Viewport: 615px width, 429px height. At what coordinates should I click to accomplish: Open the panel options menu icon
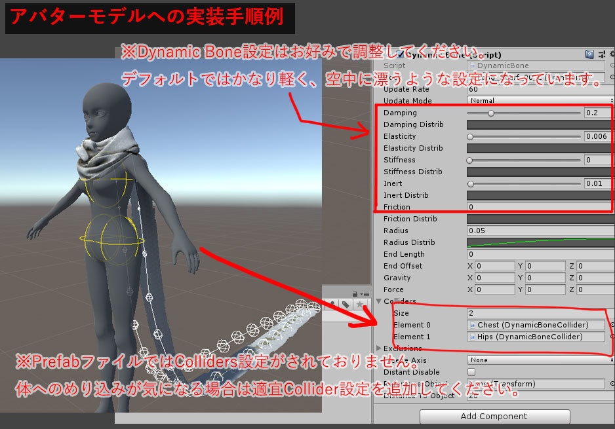[x=365, y=294]
